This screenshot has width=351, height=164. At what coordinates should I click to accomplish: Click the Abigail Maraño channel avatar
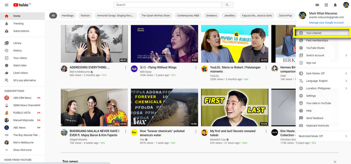click(64, 132)
